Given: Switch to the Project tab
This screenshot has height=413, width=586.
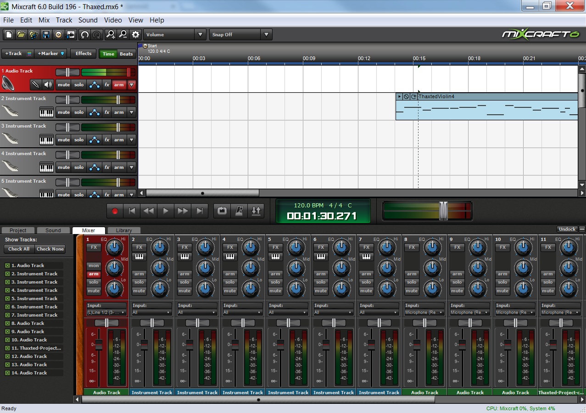Looking at the screenshot, I should (18, 230).
